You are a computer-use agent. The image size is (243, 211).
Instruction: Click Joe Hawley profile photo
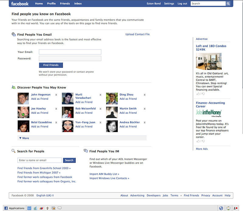click(23, 112)
